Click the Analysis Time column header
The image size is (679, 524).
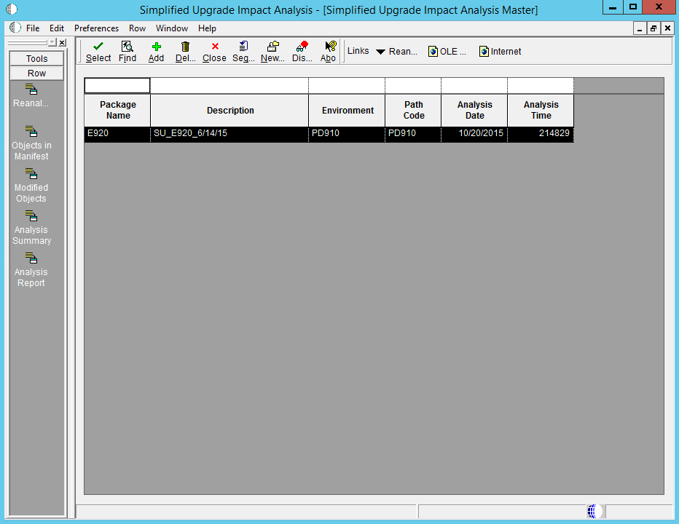(541, 111)
